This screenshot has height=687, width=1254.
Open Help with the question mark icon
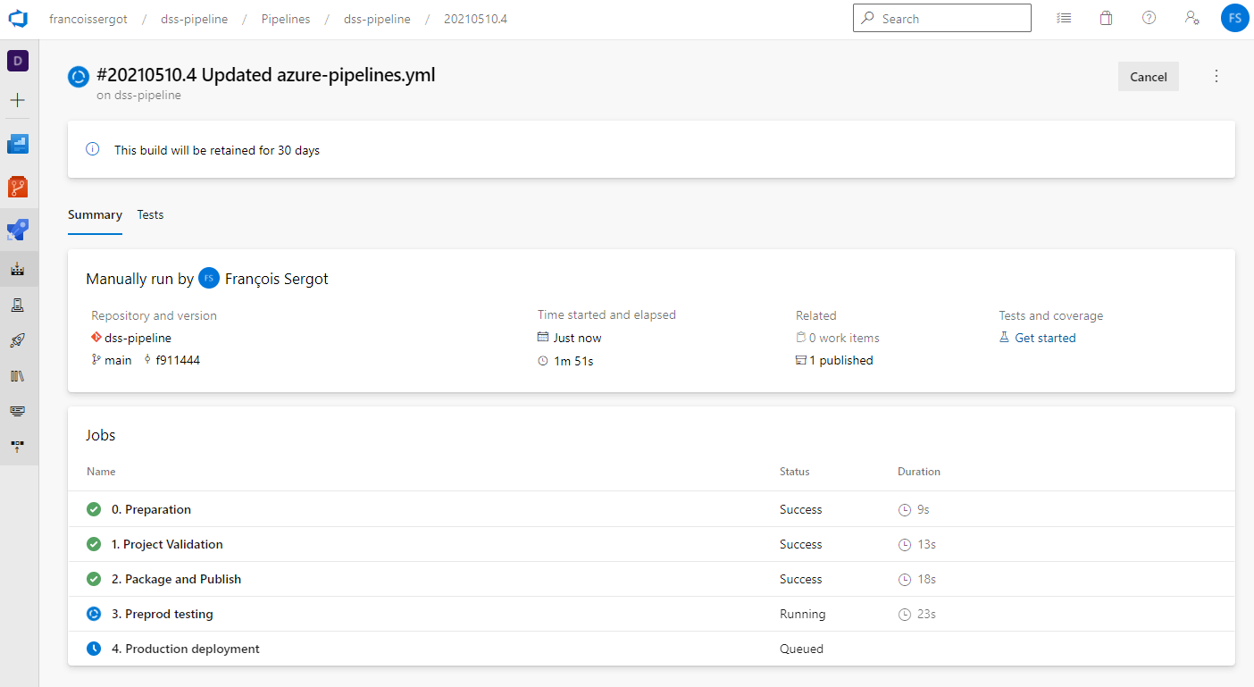(1149, 18)
